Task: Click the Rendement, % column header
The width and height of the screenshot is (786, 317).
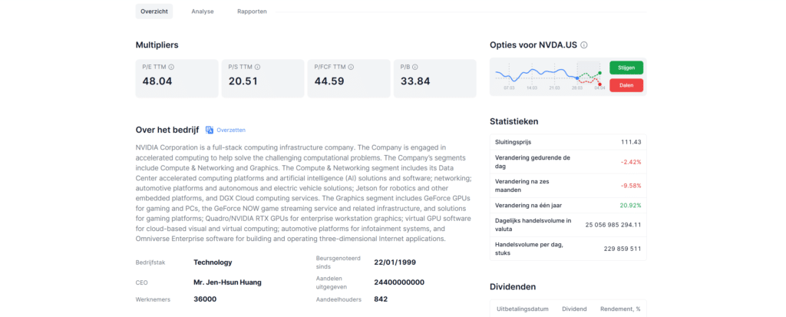Action: (x=620, y=309)
